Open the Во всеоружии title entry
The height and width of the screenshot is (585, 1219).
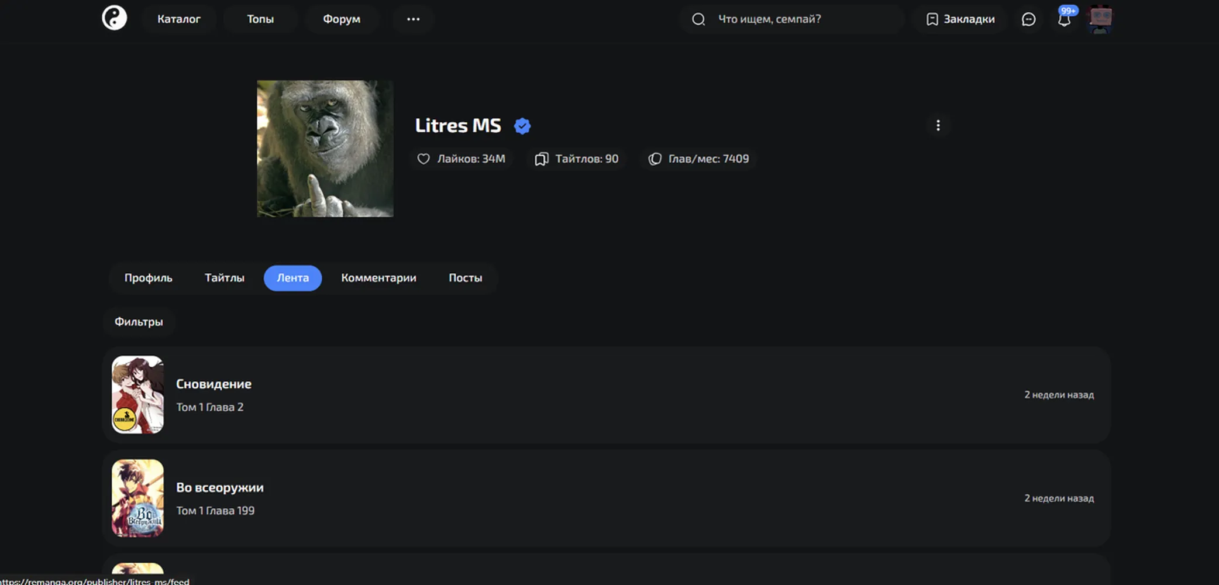pos(607,498)
